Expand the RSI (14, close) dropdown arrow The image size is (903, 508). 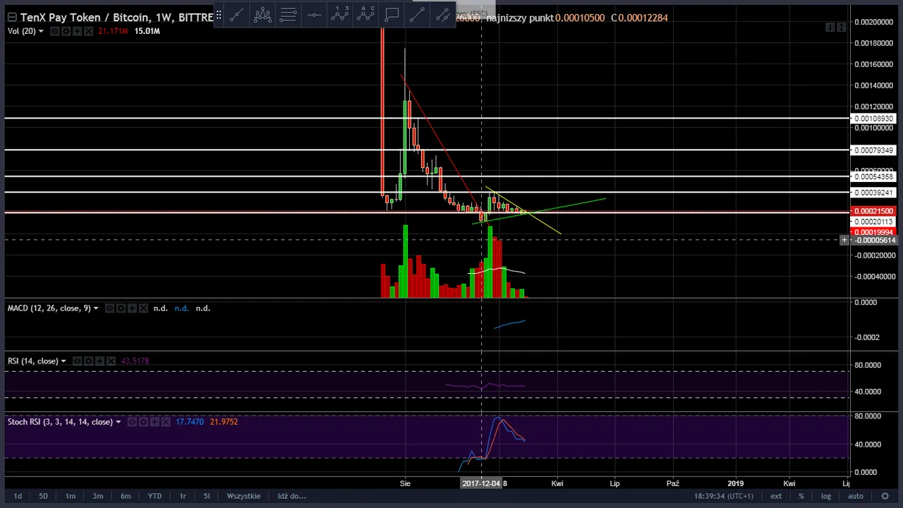pyautogui.click(x=63, y=361)
